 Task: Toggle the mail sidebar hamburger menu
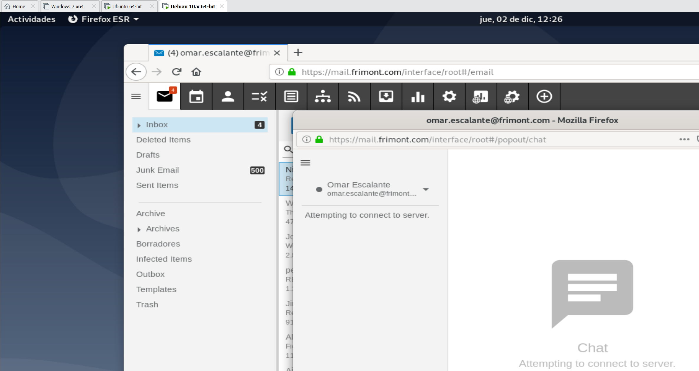click(x=136, y=97)
